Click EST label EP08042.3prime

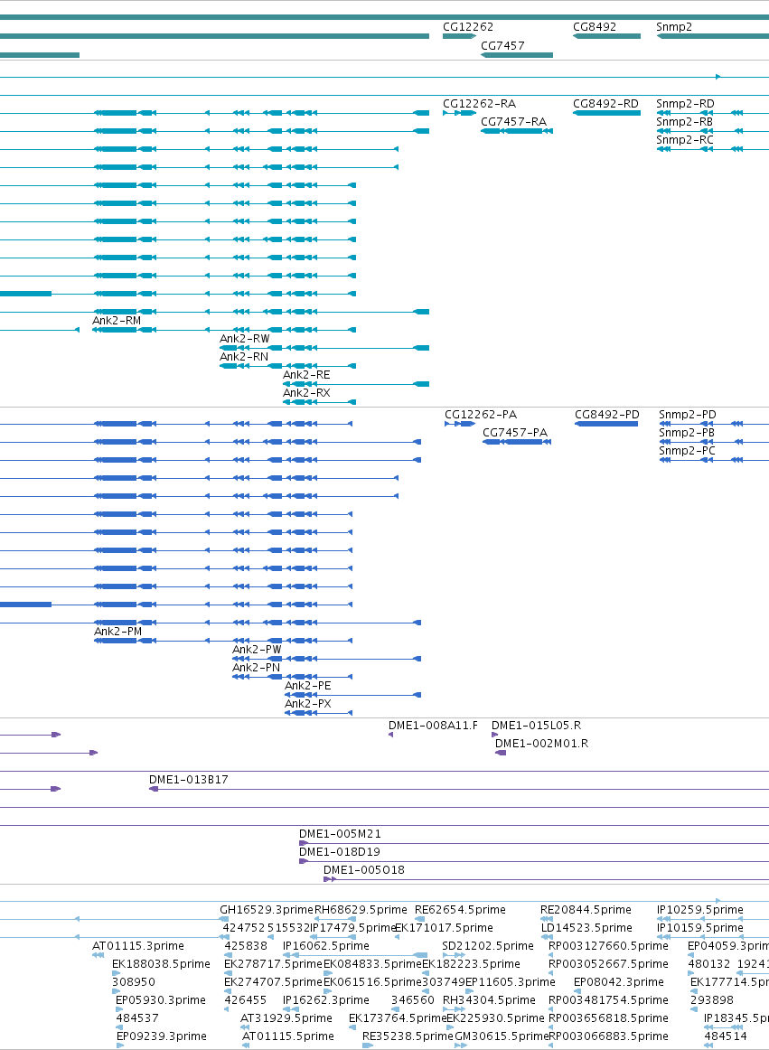(619, 981)
